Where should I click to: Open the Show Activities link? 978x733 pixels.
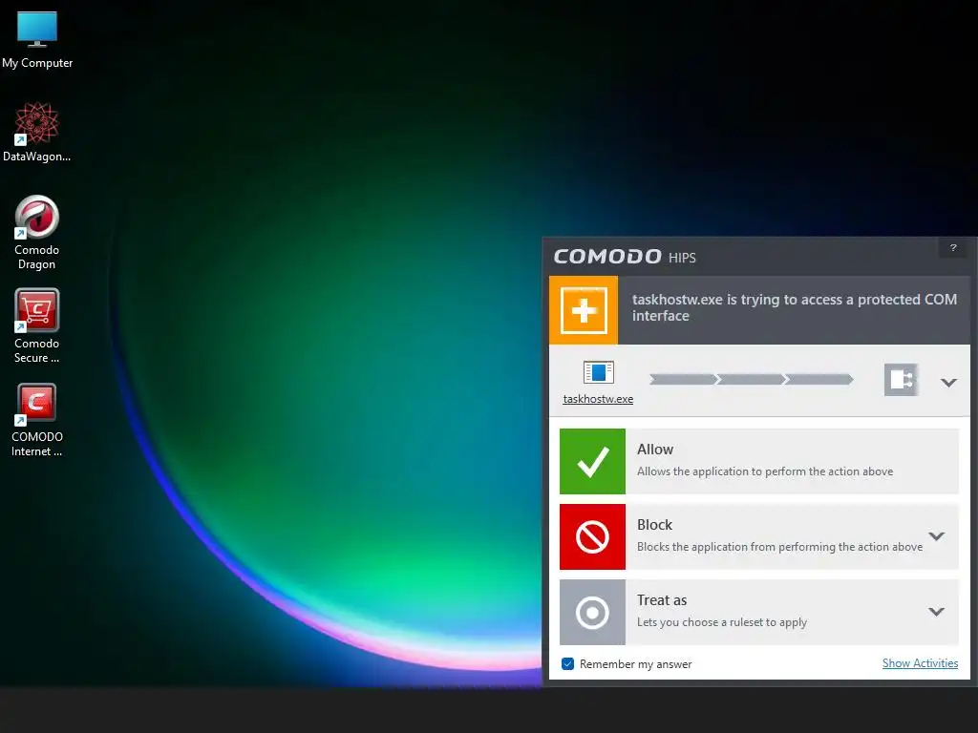pos(920,663)
